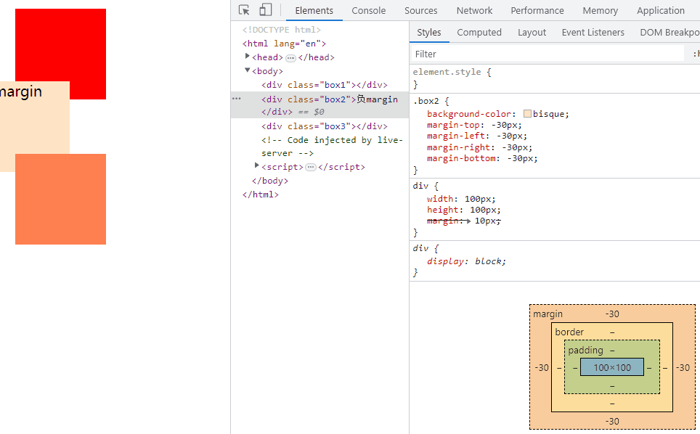Collapse the body element disclosure triangle
This screenshot has height=434, width=700.
click(248, 70)
